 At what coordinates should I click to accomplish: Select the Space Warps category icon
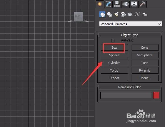138,14
